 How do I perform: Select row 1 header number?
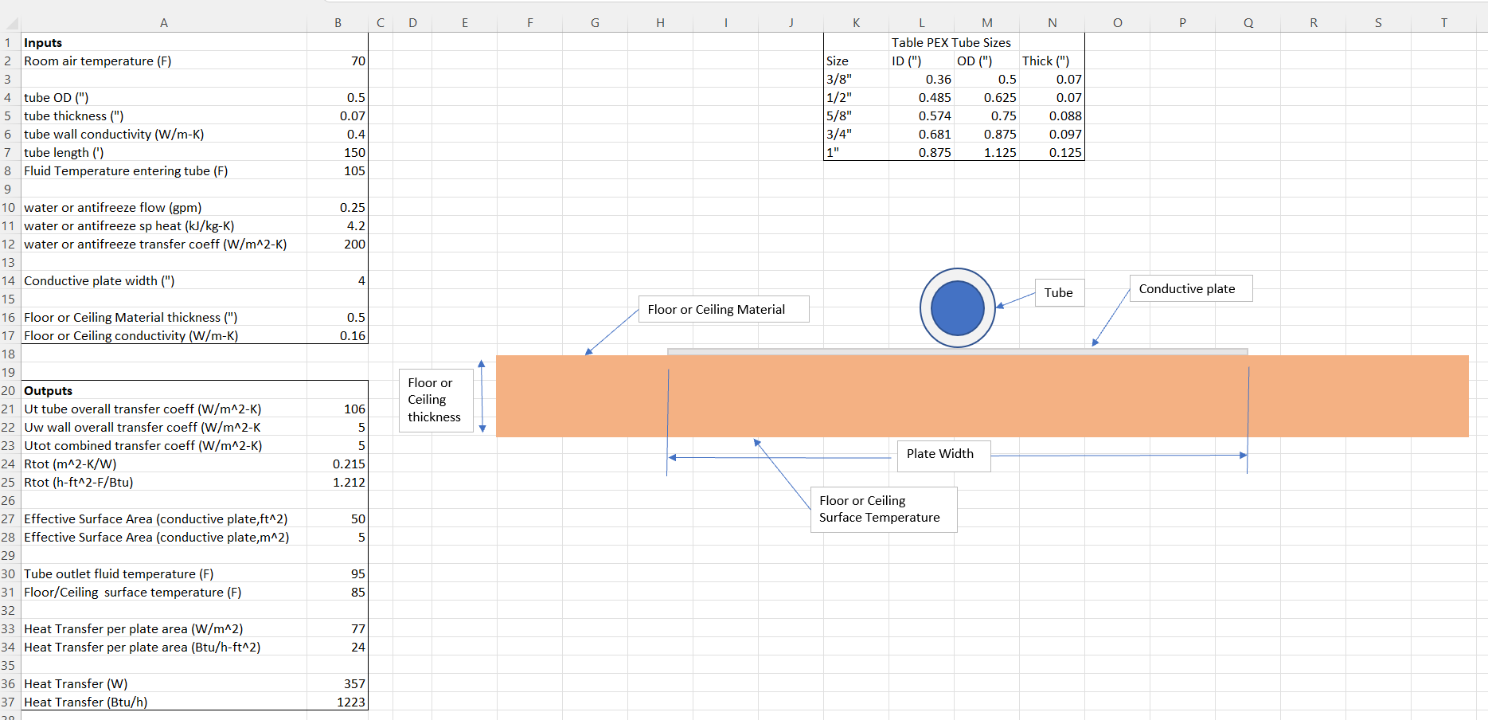[x=9, y=43]
